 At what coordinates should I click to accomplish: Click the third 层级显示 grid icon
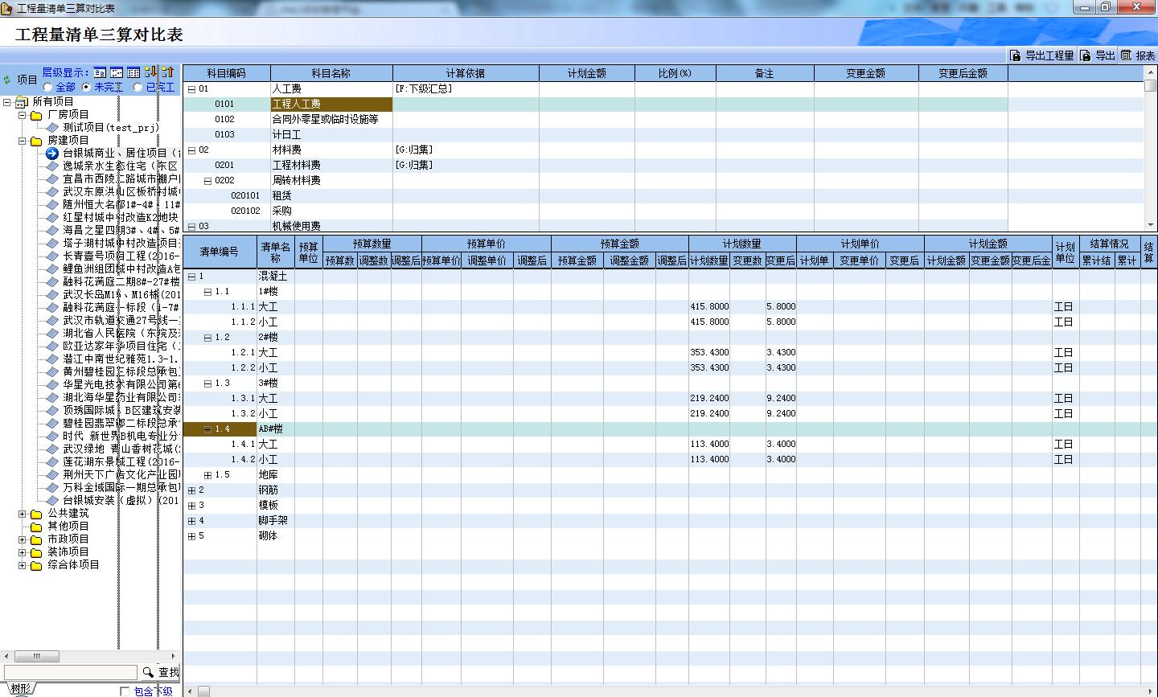133,73
